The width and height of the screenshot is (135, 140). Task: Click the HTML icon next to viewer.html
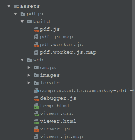point(36,121)
